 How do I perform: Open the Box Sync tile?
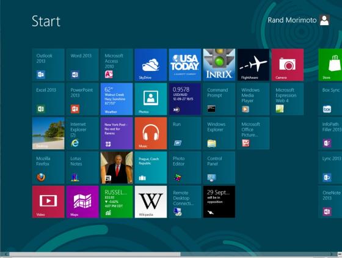pyautogui.click(x=330, y=99)
